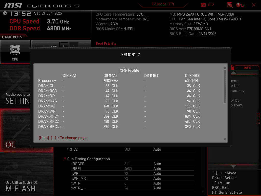
Task: Click the DRAMtRCD row label
Action: click(48, 91)
